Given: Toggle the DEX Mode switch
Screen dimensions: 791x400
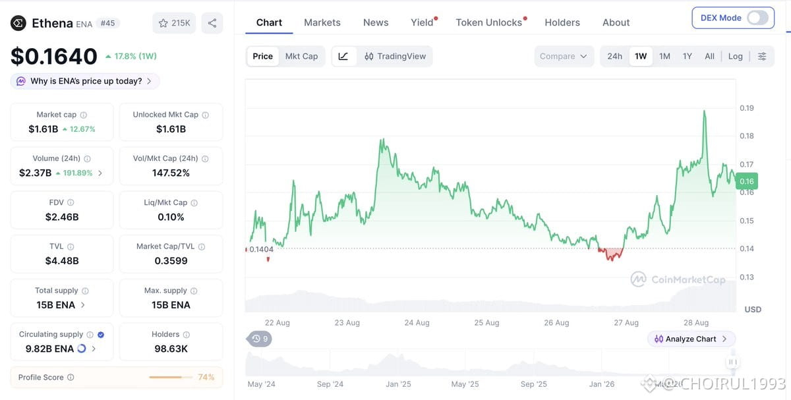Looking at the screenshot, I should click(757, 18).
